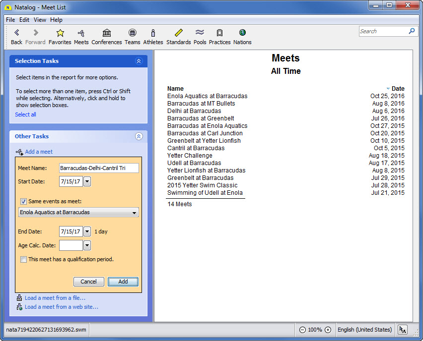The height and width of the screenshot is (341, 423).
Task: Uncheck Same events as meet checkbox
Action: (23, 201)
